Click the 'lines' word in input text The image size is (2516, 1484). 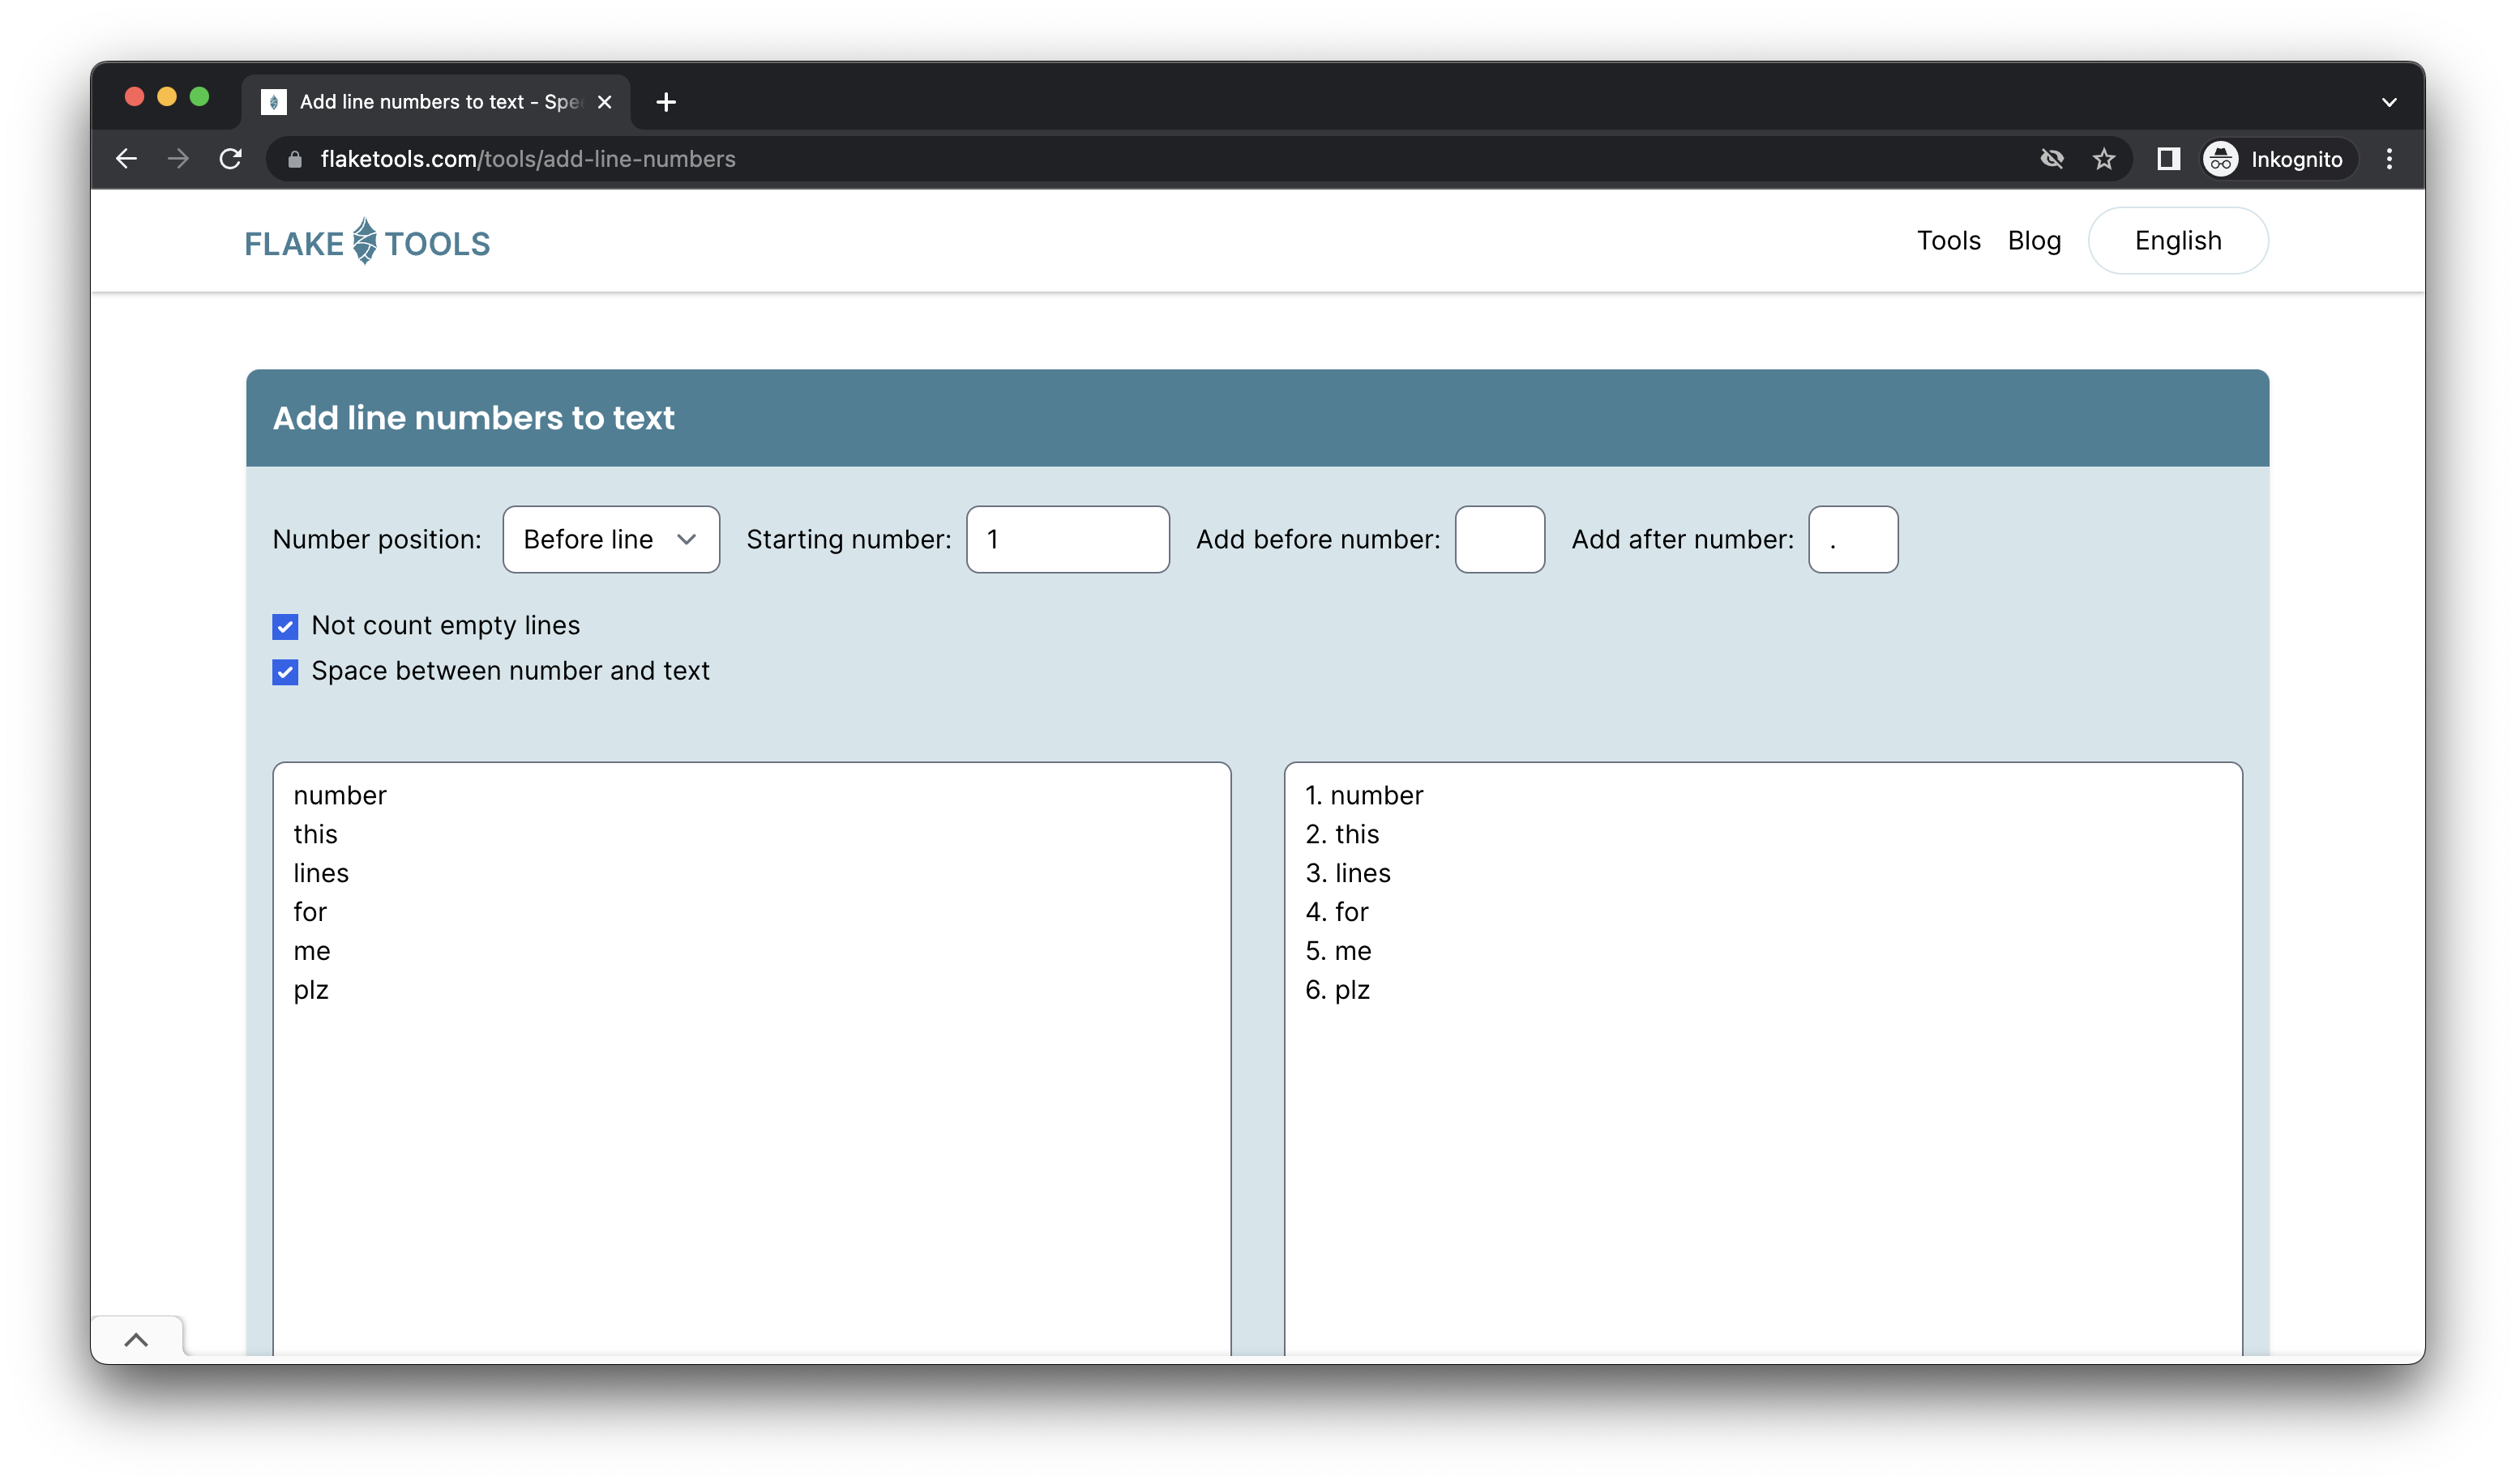point(321,873)
